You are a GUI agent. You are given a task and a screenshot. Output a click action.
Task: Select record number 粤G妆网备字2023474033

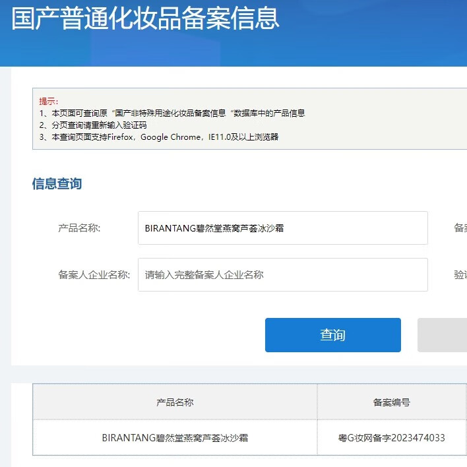(391, 437)
